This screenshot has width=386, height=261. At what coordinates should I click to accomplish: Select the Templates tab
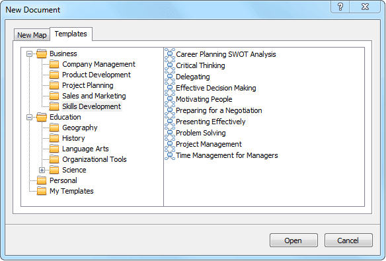71,34
